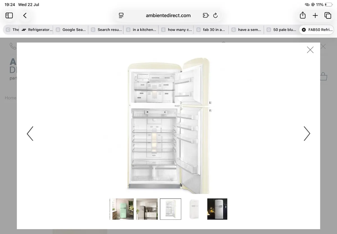Select the open fridge interior thumbnail
This screenshot has width=337, height=234.
[x=170, y=209]
